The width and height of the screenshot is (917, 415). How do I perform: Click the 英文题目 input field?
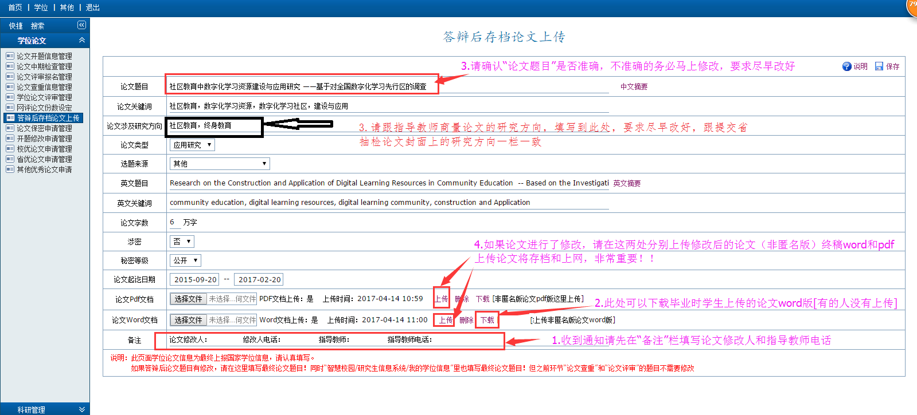(388, 183)
